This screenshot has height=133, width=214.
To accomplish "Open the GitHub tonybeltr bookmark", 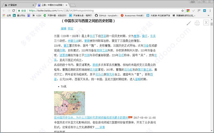I will tap(107, 15).
